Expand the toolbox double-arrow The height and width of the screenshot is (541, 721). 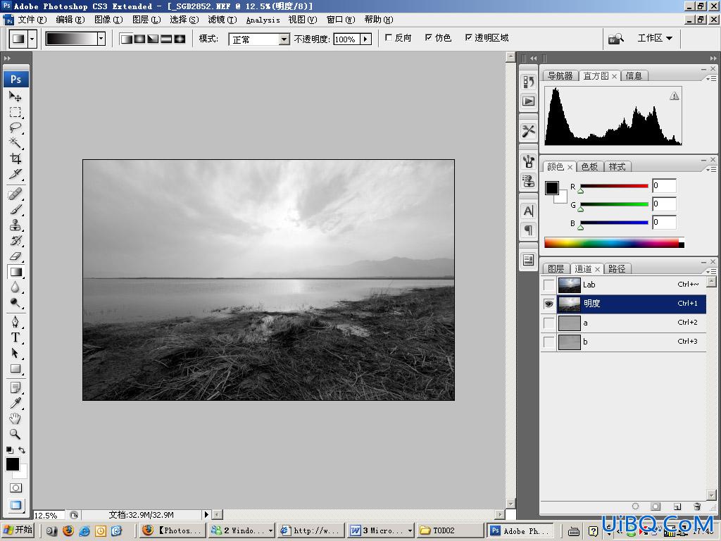coord(7,58)
